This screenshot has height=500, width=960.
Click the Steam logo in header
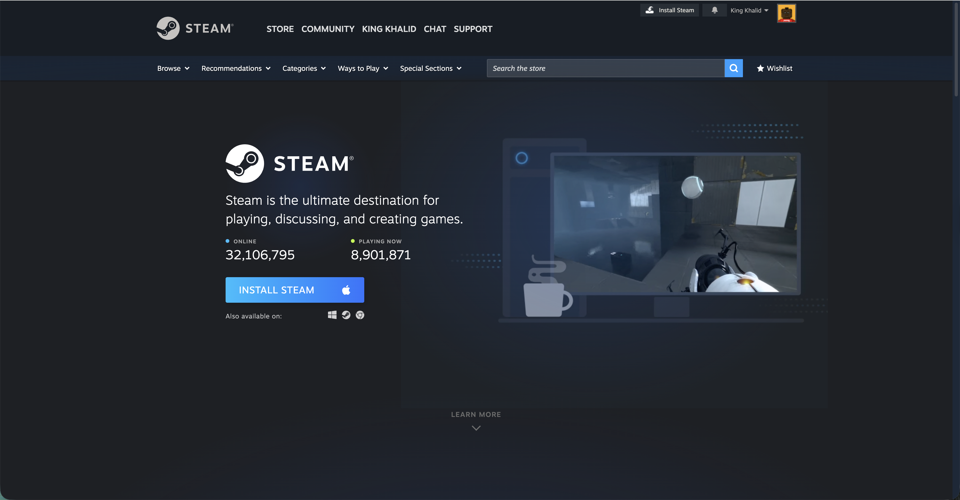coord(195,28)
